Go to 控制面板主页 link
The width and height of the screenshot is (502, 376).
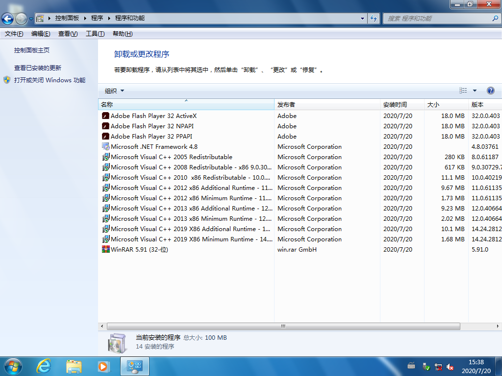point(32,50)
